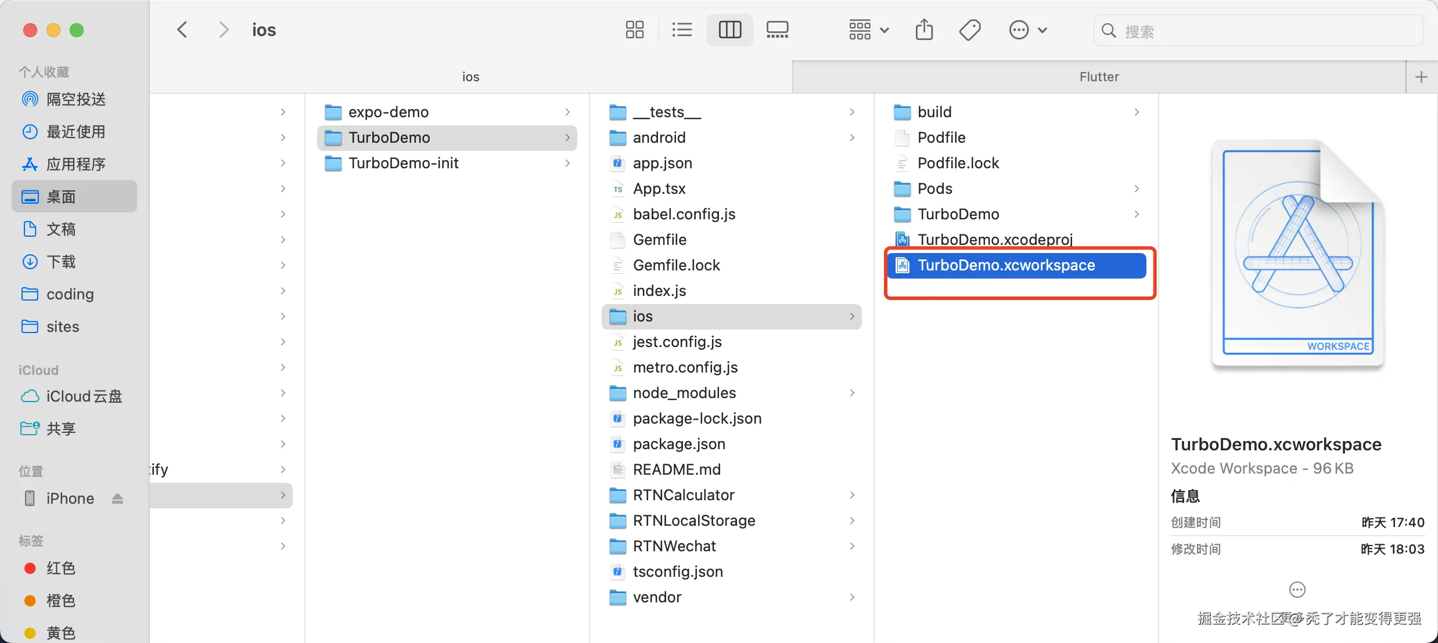This screenshot has height=643, width=1438.
Task: Select tsconfig.json file
Action: click(x=732, y=572)
